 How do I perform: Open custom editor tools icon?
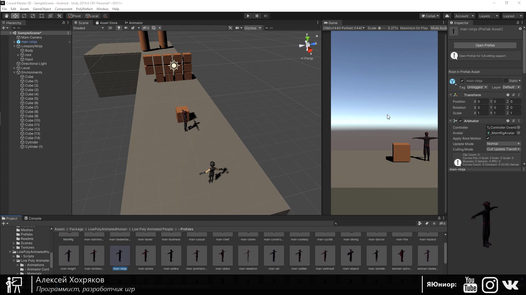click(59, 16)
